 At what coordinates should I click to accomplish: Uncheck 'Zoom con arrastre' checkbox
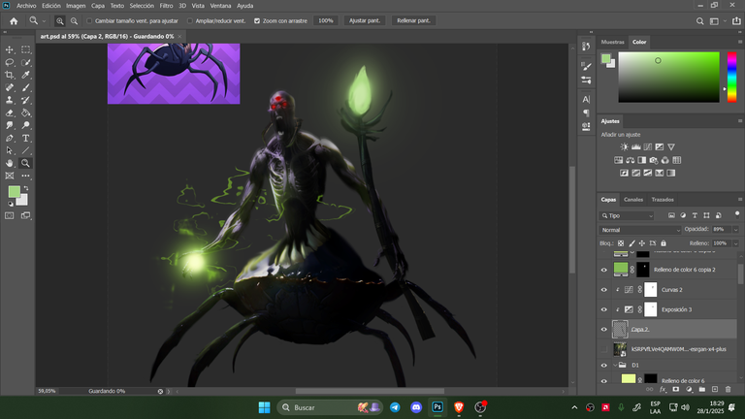pos(257,21)
